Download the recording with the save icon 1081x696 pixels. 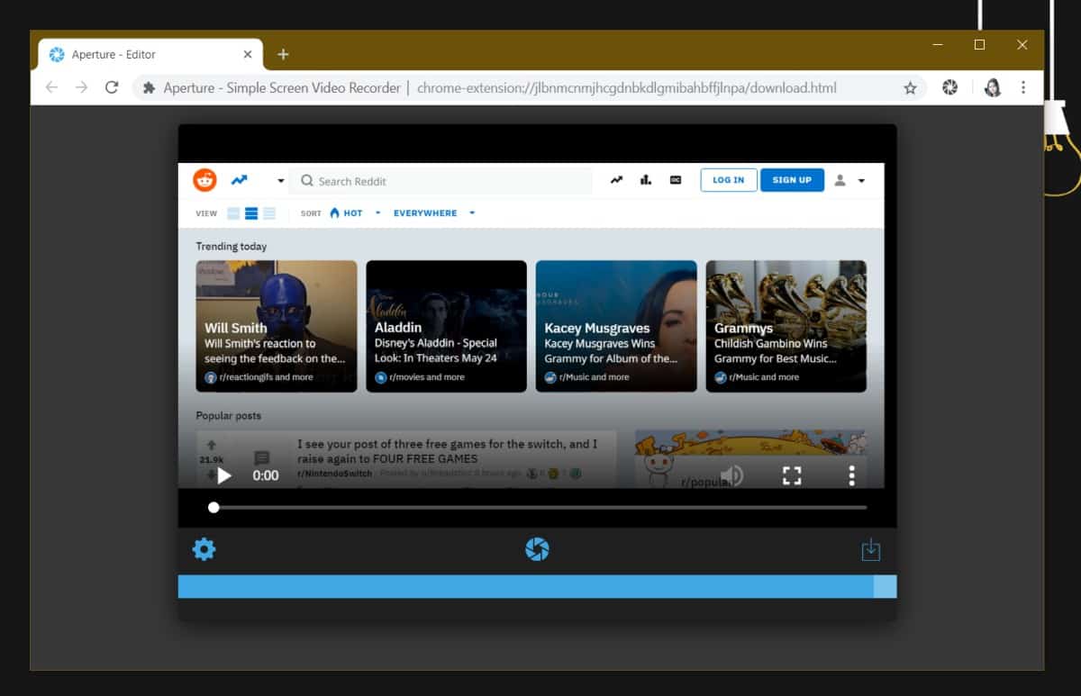(x=870, y=550)
